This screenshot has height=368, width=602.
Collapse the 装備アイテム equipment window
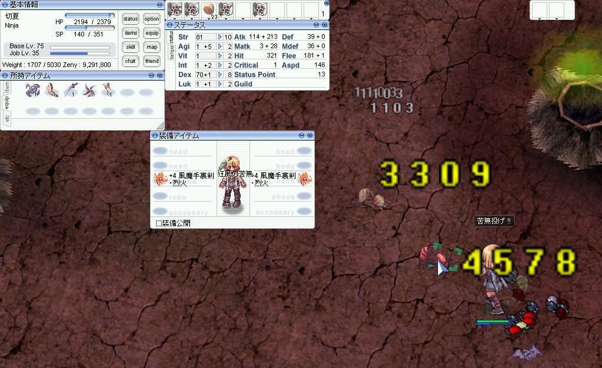301,135
